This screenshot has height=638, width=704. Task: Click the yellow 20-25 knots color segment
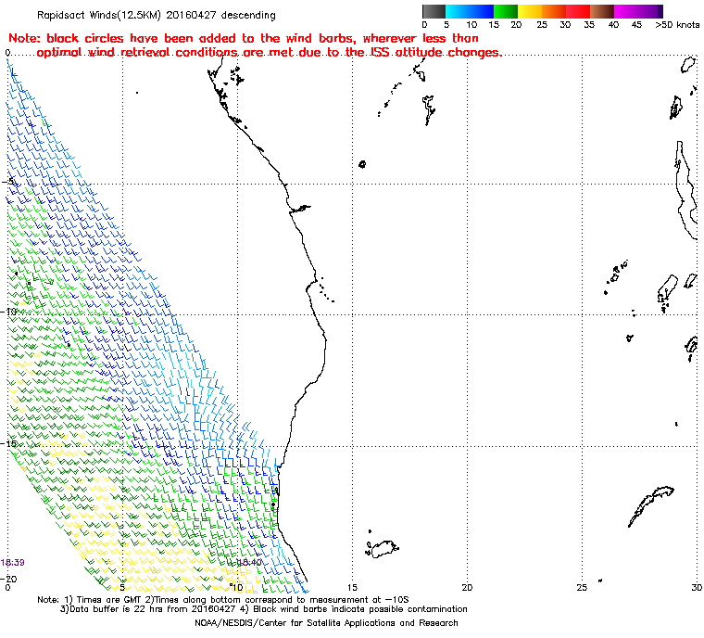coord(530,11)
